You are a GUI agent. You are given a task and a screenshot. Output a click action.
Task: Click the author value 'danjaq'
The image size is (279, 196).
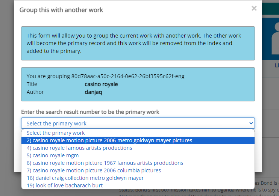click(93, 92)
